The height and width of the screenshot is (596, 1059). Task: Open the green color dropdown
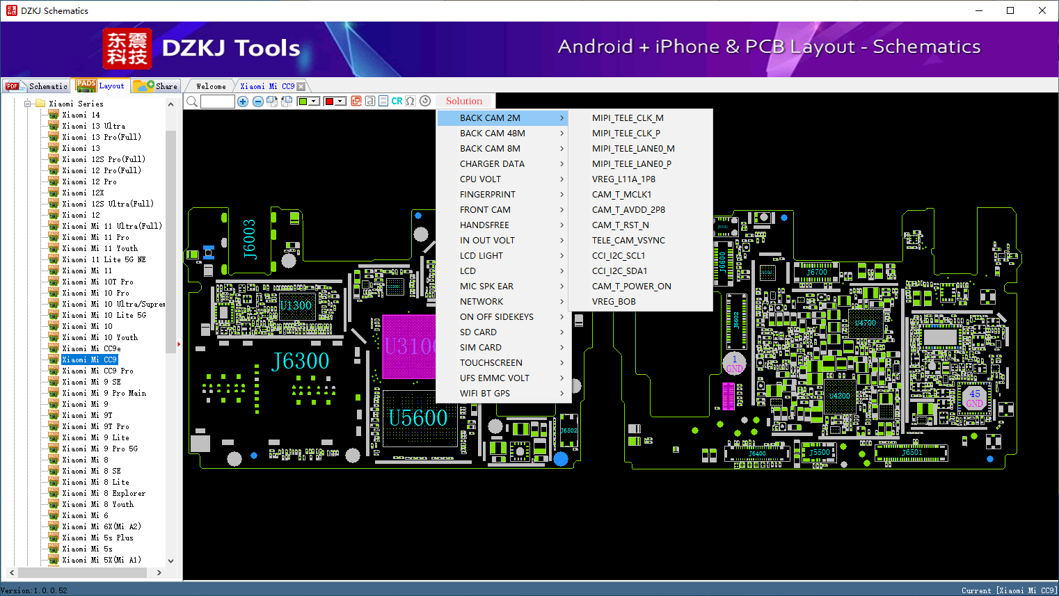pyautogui.click(x=314, y=102)
